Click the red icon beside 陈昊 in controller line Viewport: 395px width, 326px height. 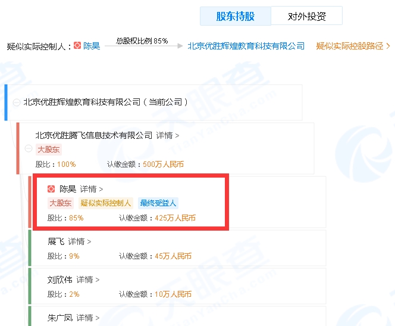[77, 46]
